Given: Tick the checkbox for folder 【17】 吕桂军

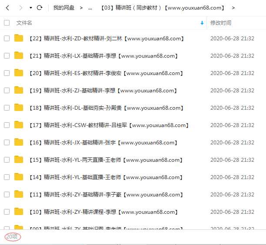Looking at the screenshot, I should [x=7, y=125].
